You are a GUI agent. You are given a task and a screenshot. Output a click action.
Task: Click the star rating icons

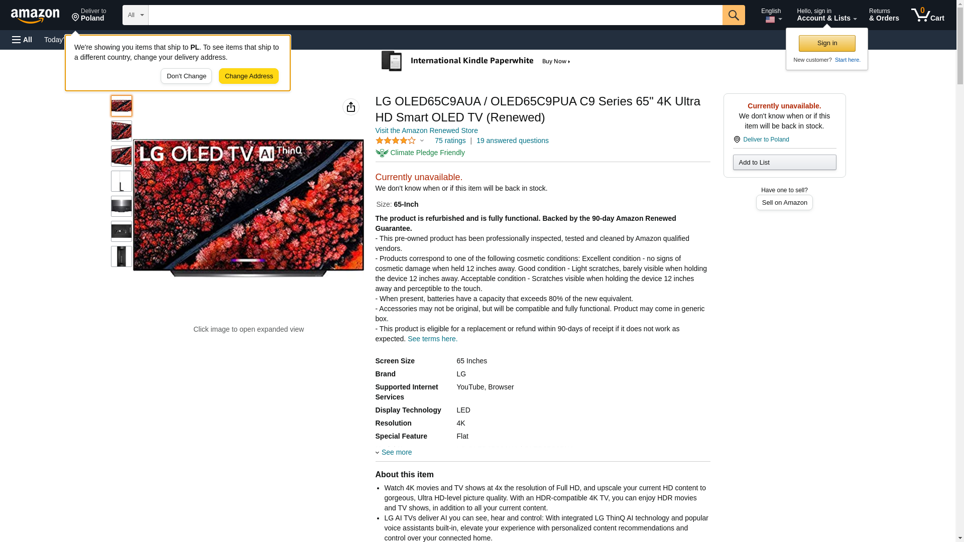coord(396,141)
